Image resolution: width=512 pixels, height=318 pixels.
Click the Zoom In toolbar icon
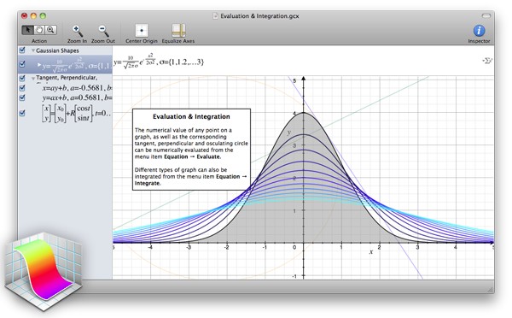pos(78,31)
